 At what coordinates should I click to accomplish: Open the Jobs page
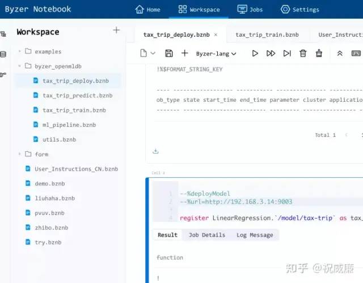tap(250, 10)
